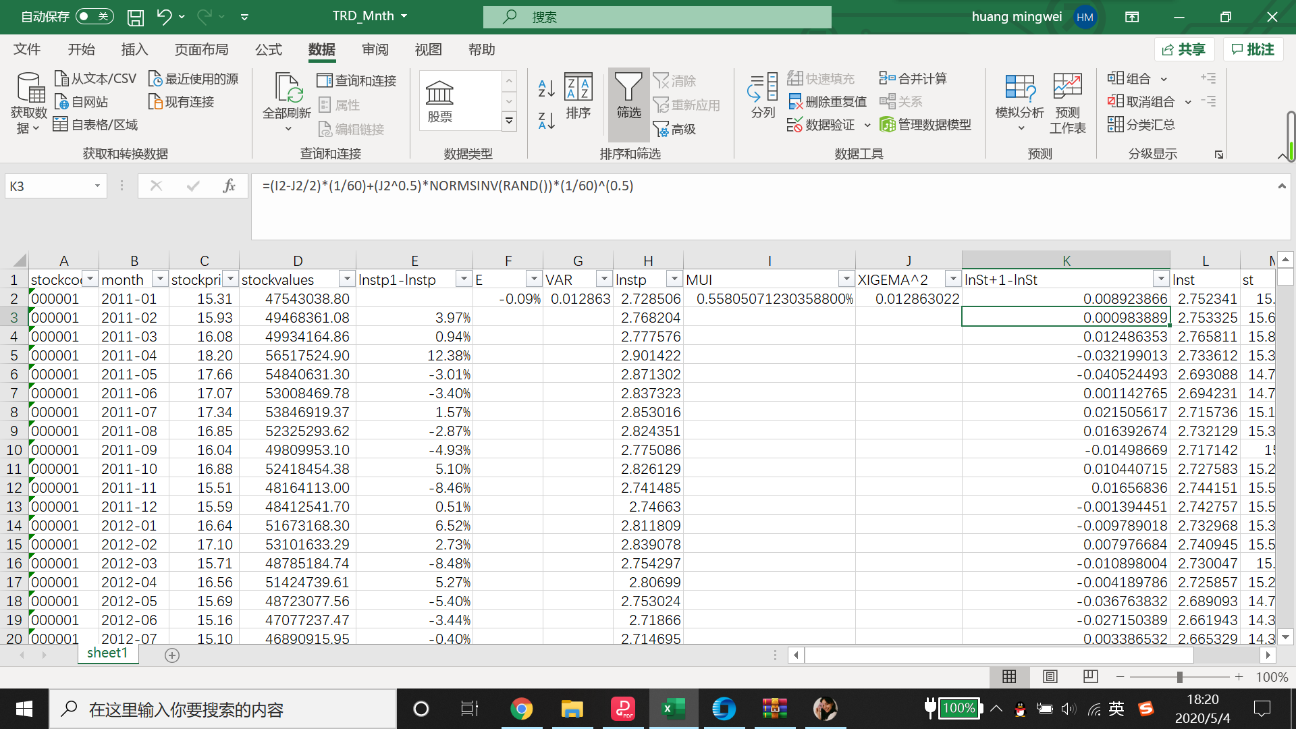Switch to Page Layout view
The width and height of the screenshot is (1296, 729).
pyautogui.click(x=1050, y=676)
